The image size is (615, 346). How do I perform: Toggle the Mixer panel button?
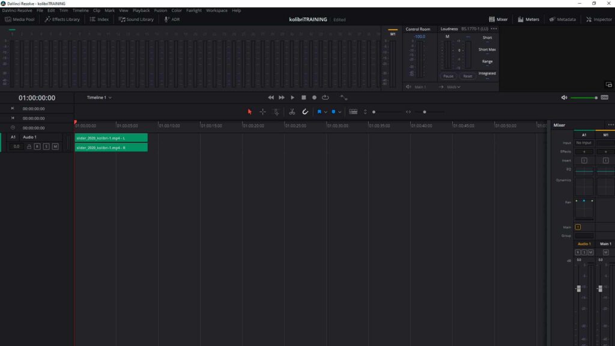pyautogui.click(x=498, y=19)
